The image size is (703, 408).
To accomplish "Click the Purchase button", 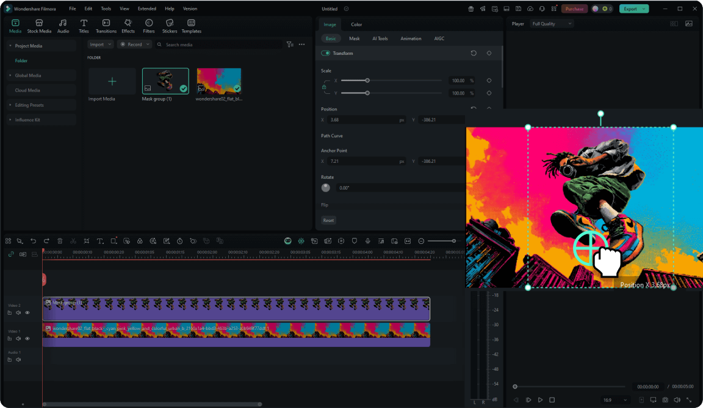I will click(574, 9).
